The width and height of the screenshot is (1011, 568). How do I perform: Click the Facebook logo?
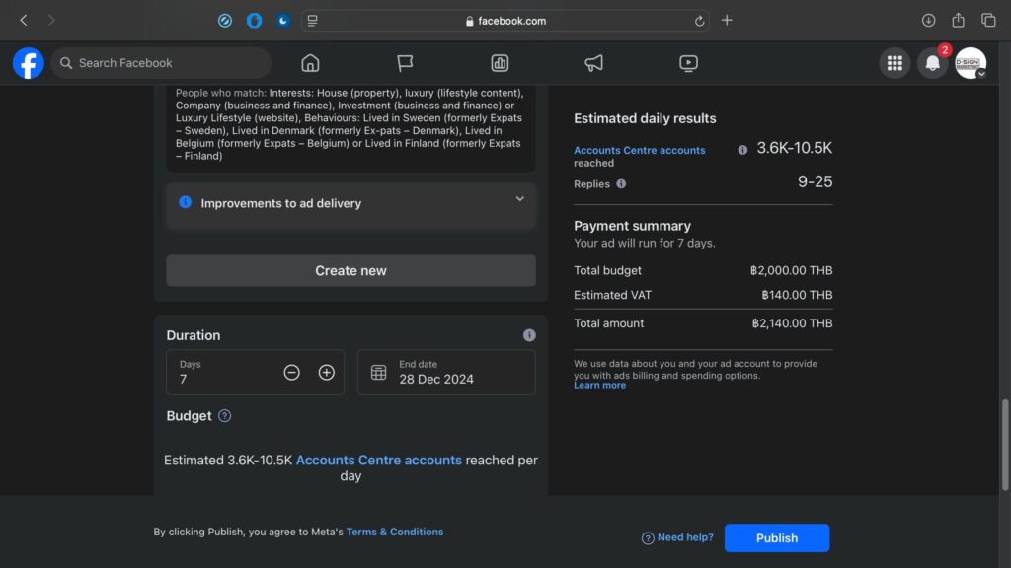(x=29, y=63)
